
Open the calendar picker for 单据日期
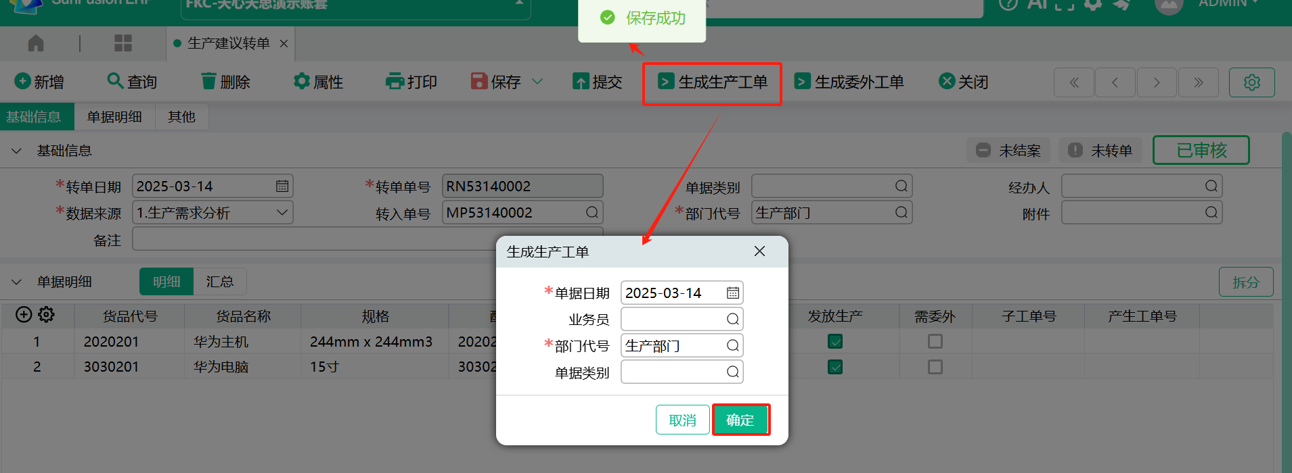732,293
